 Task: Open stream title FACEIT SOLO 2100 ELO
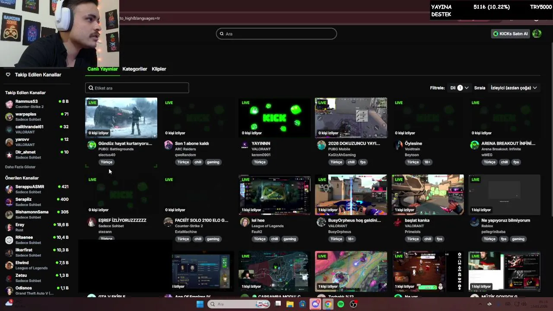[x=201, y=220]
